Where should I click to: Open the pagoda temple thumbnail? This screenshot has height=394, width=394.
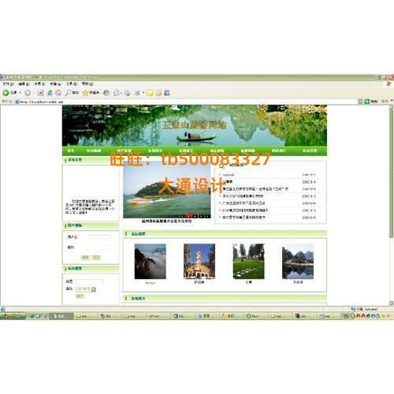pos(199,262)
